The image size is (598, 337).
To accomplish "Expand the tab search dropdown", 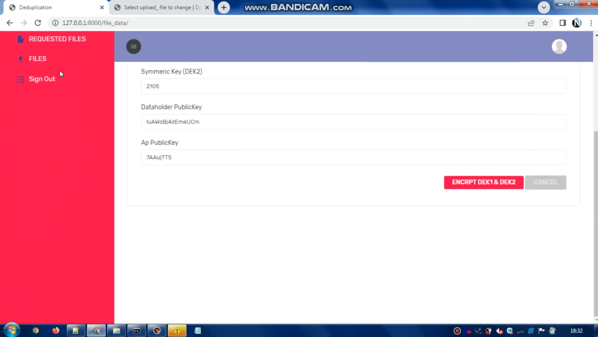I will [x=544, y=7].
